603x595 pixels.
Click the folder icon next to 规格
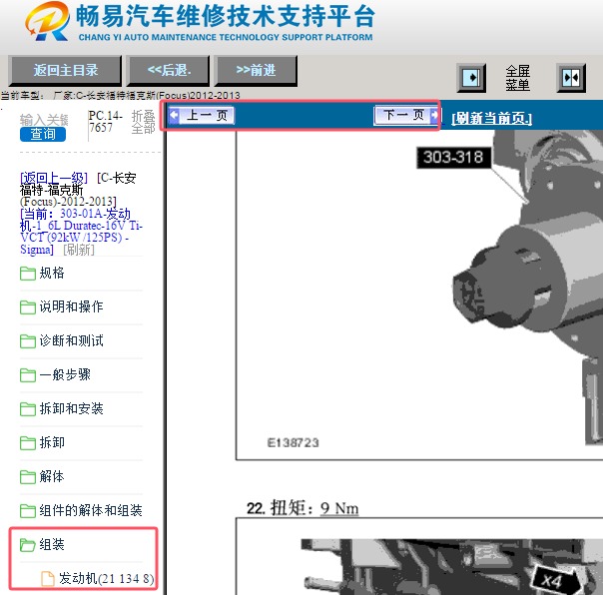pos(28,274)
